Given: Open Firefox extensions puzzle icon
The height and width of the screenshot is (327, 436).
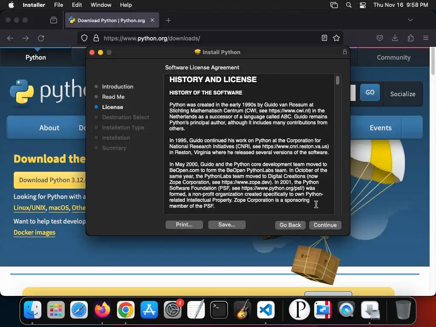Looking at the screenshot, I should 410,38.
